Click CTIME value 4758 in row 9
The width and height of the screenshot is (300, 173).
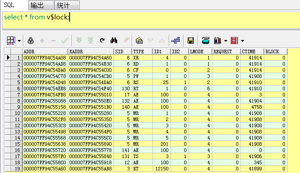pyautogui.click(x=252, y=107)
